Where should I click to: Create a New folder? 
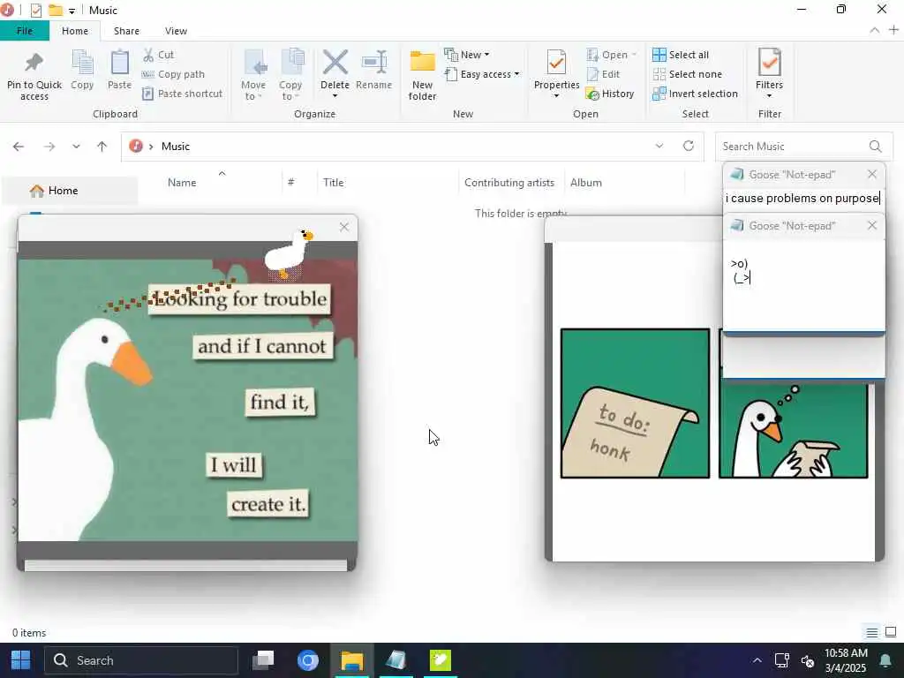[422, 76]
